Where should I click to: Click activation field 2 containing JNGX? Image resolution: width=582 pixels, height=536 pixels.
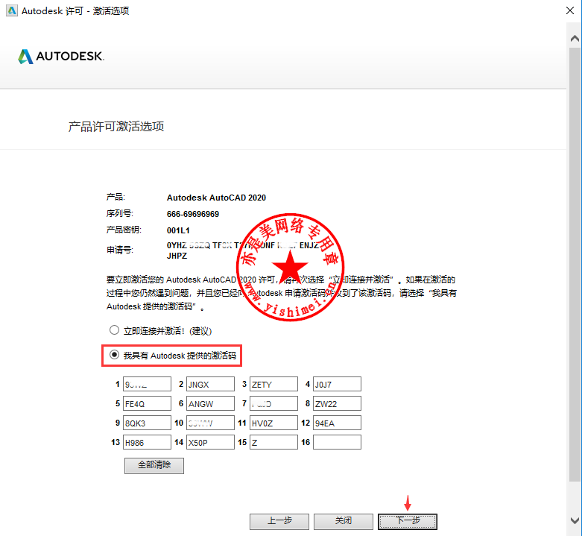click(210, 384)
